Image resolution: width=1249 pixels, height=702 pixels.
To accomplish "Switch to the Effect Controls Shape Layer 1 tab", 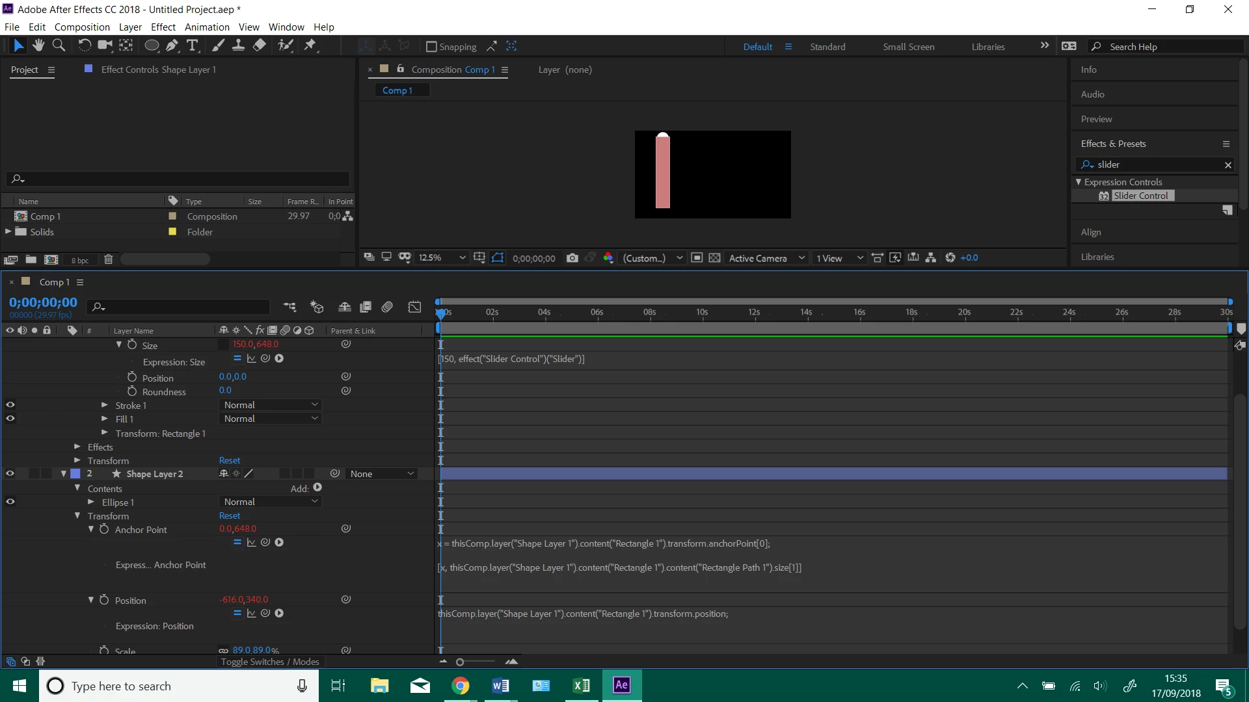I will (158, 70).
